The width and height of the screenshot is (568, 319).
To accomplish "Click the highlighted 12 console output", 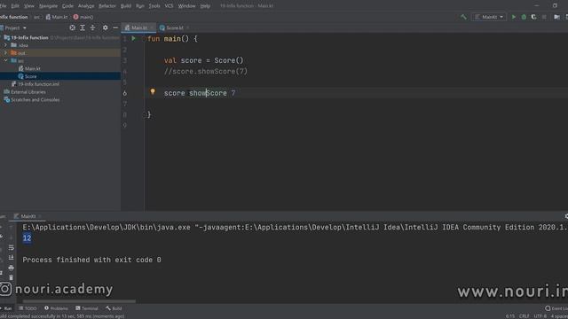I will (x=27, y=238).
